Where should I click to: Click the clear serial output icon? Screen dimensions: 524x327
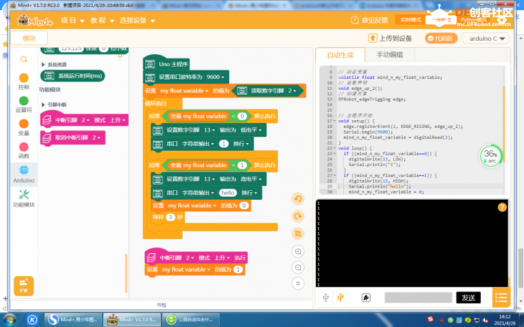tap(366, 298)
